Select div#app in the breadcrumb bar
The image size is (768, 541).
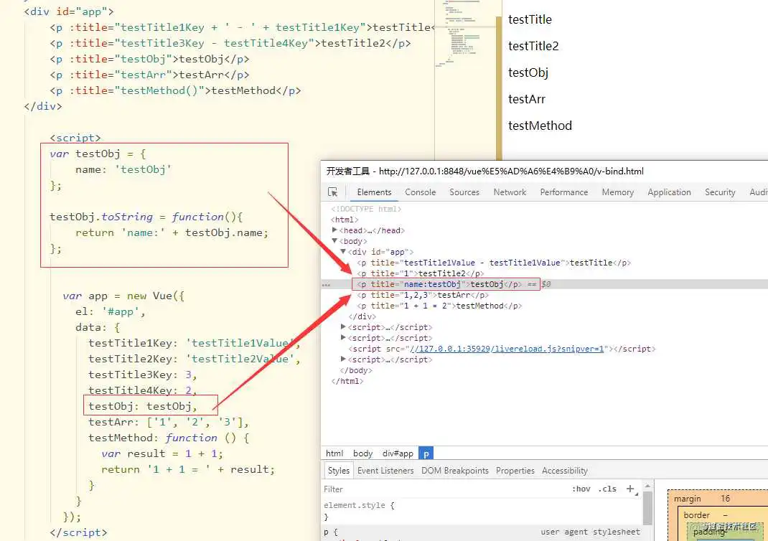(396, 453)
